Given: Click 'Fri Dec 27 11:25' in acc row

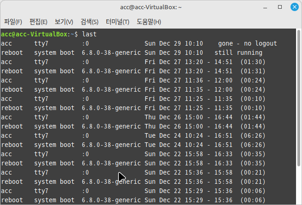Looking at the screenshot, I should click(174, 99).
